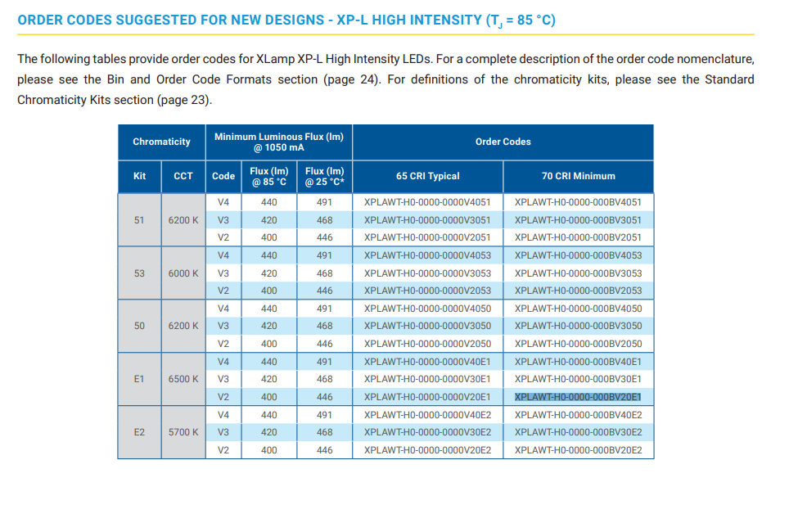Click the 'Flux (lm) @ 85 °C' header

click(269, 176)
